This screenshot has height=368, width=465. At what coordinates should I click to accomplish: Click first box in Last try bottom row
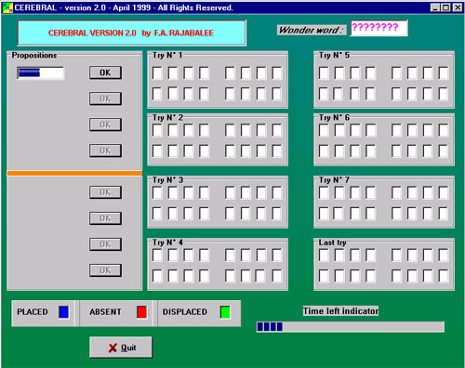[x=324, y=275]
